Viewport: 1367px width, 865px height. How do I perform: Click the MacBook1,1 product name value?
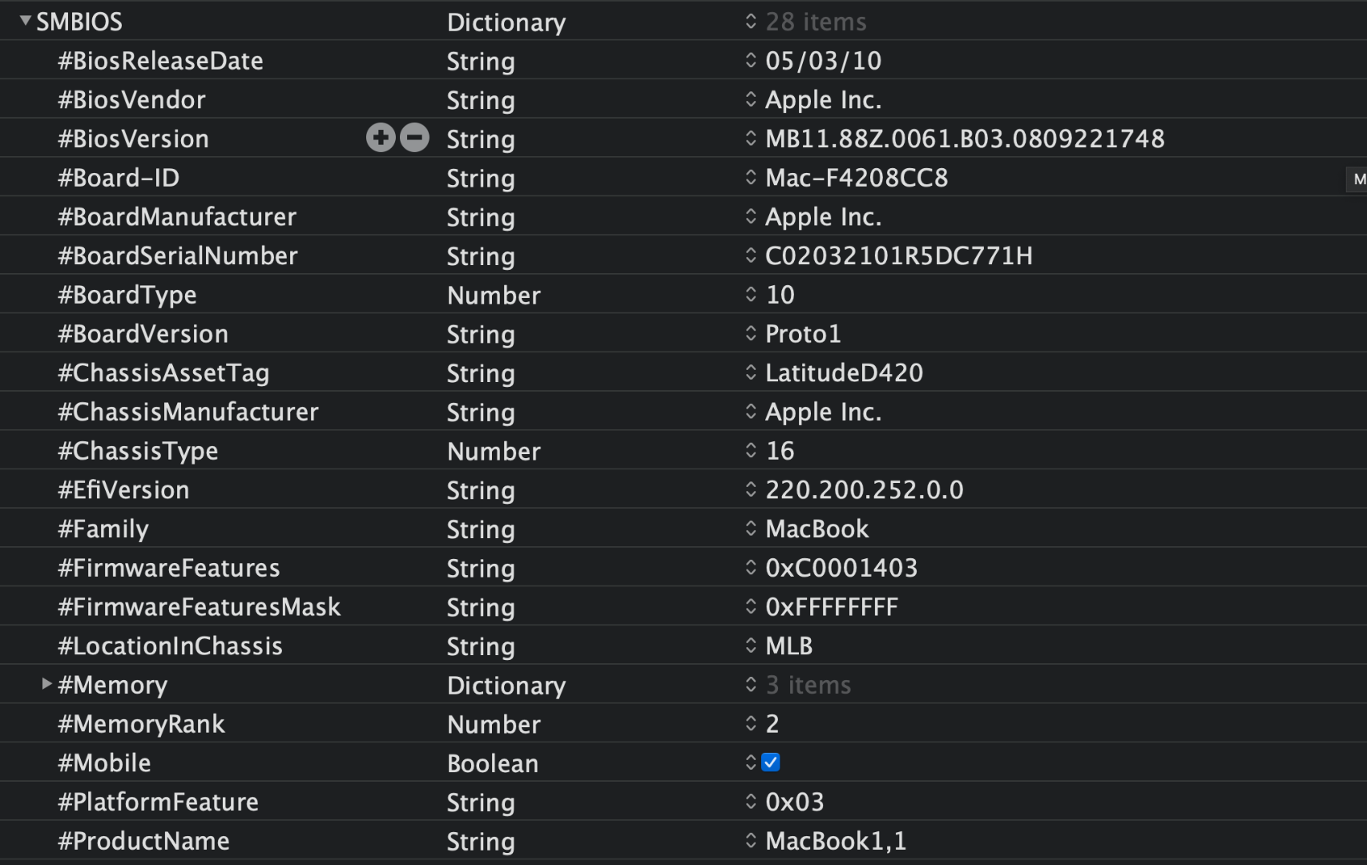(836, 841)
